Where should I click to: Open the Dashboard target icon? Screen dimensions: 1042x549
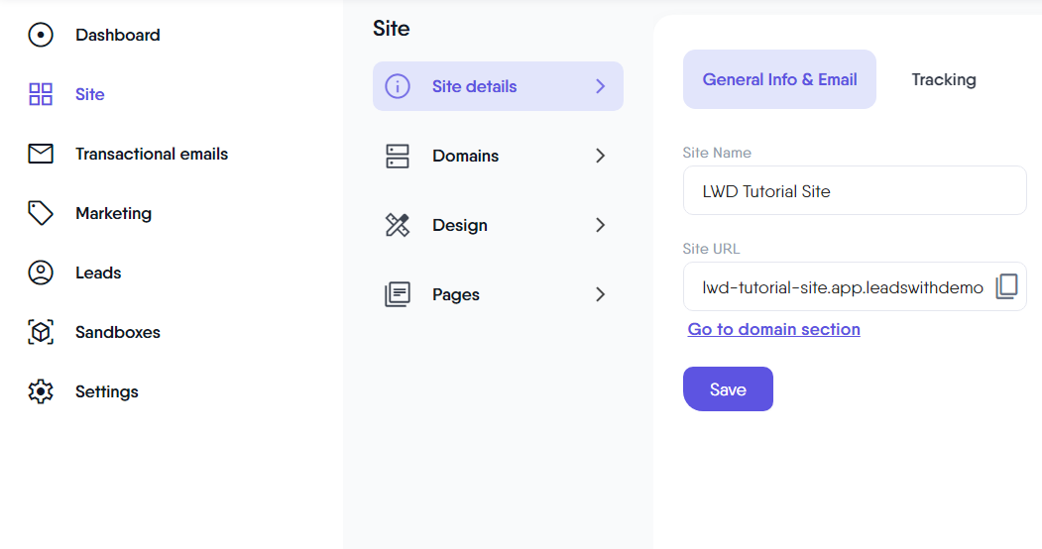tap(41, 35)
